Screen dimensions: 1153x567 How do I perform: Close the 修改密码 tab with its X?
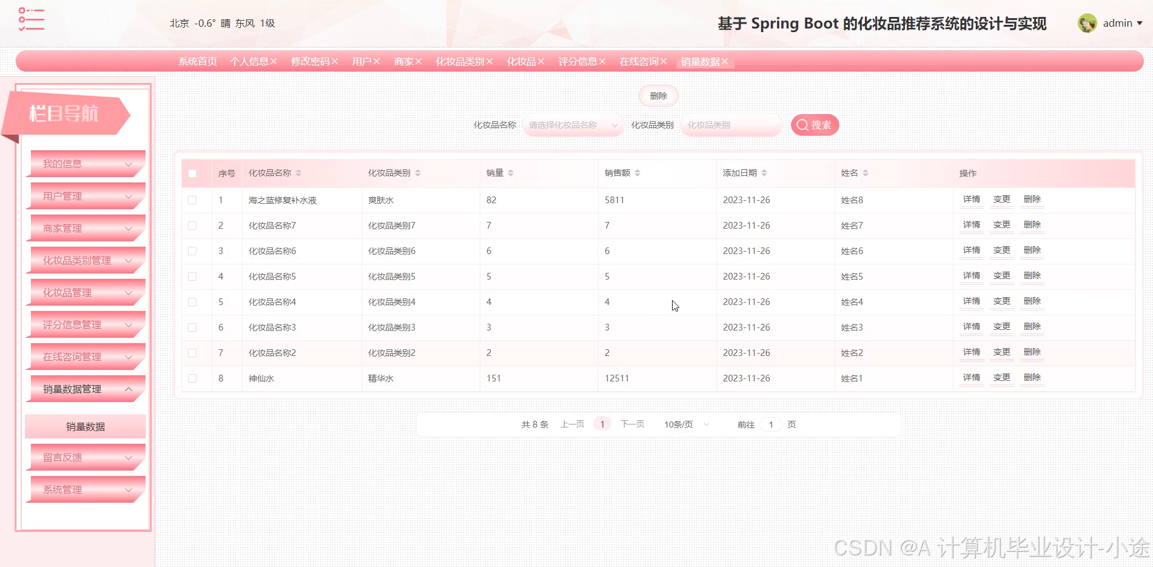[335, 61]
